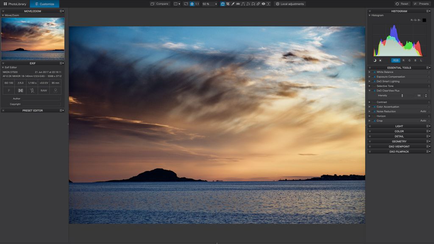The image size is (434, 244).
Task: Expand the Selective Tone tool
Action: (x=369, y=86)
